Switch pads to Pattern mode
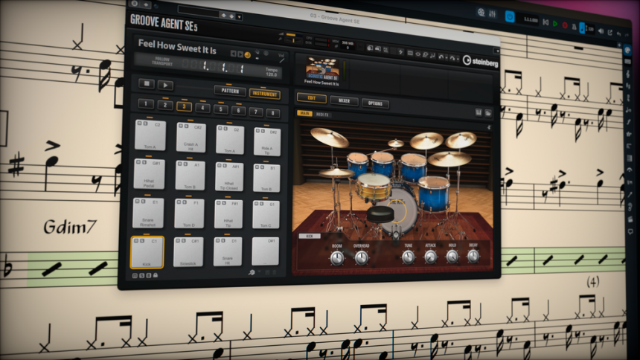640x360 pixels. [230, 91]
